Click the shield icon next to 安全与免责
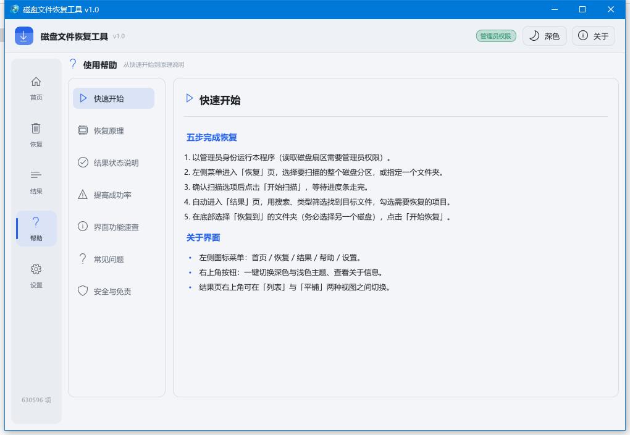Image resolution: width=630 pixels, height=435 pixels. (83, 290)
